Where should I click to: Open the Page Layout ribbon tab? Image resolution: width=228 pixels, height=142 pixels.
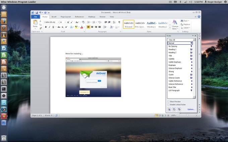point(65,16)
